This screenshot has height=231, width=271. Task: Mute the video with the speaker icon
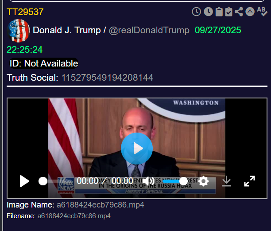click(x=148, y=181)
